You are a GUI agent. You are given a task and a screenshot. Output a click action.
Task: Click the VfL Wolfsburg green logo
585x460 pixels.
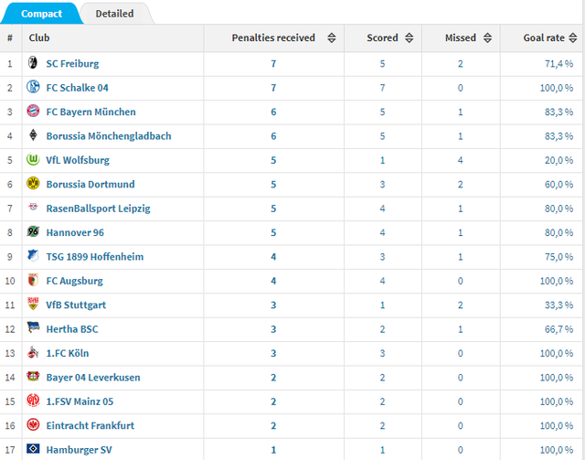point(33,159)
